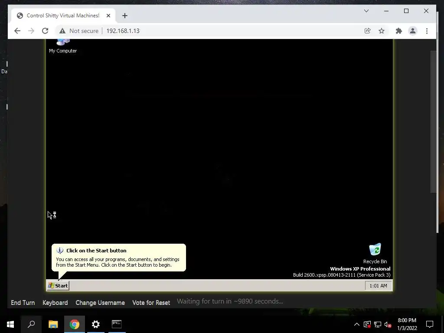Click the 'Click on the Start button' balloon tip
The width and height of the screenshot is (444, 333).
[119, 258]
